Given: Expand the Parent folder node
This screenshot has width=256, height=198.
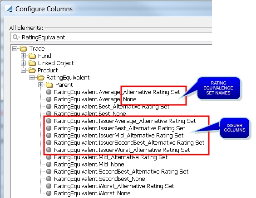Looking at the screenshot, I should point(41,85).
